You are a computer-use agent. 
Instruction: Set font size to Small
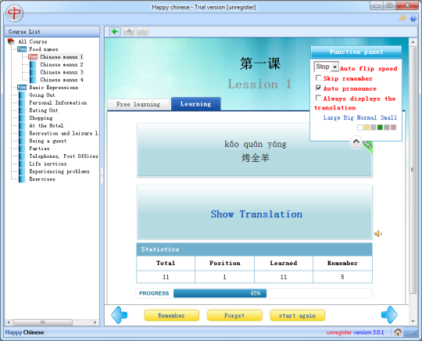(x=388, y=117)
